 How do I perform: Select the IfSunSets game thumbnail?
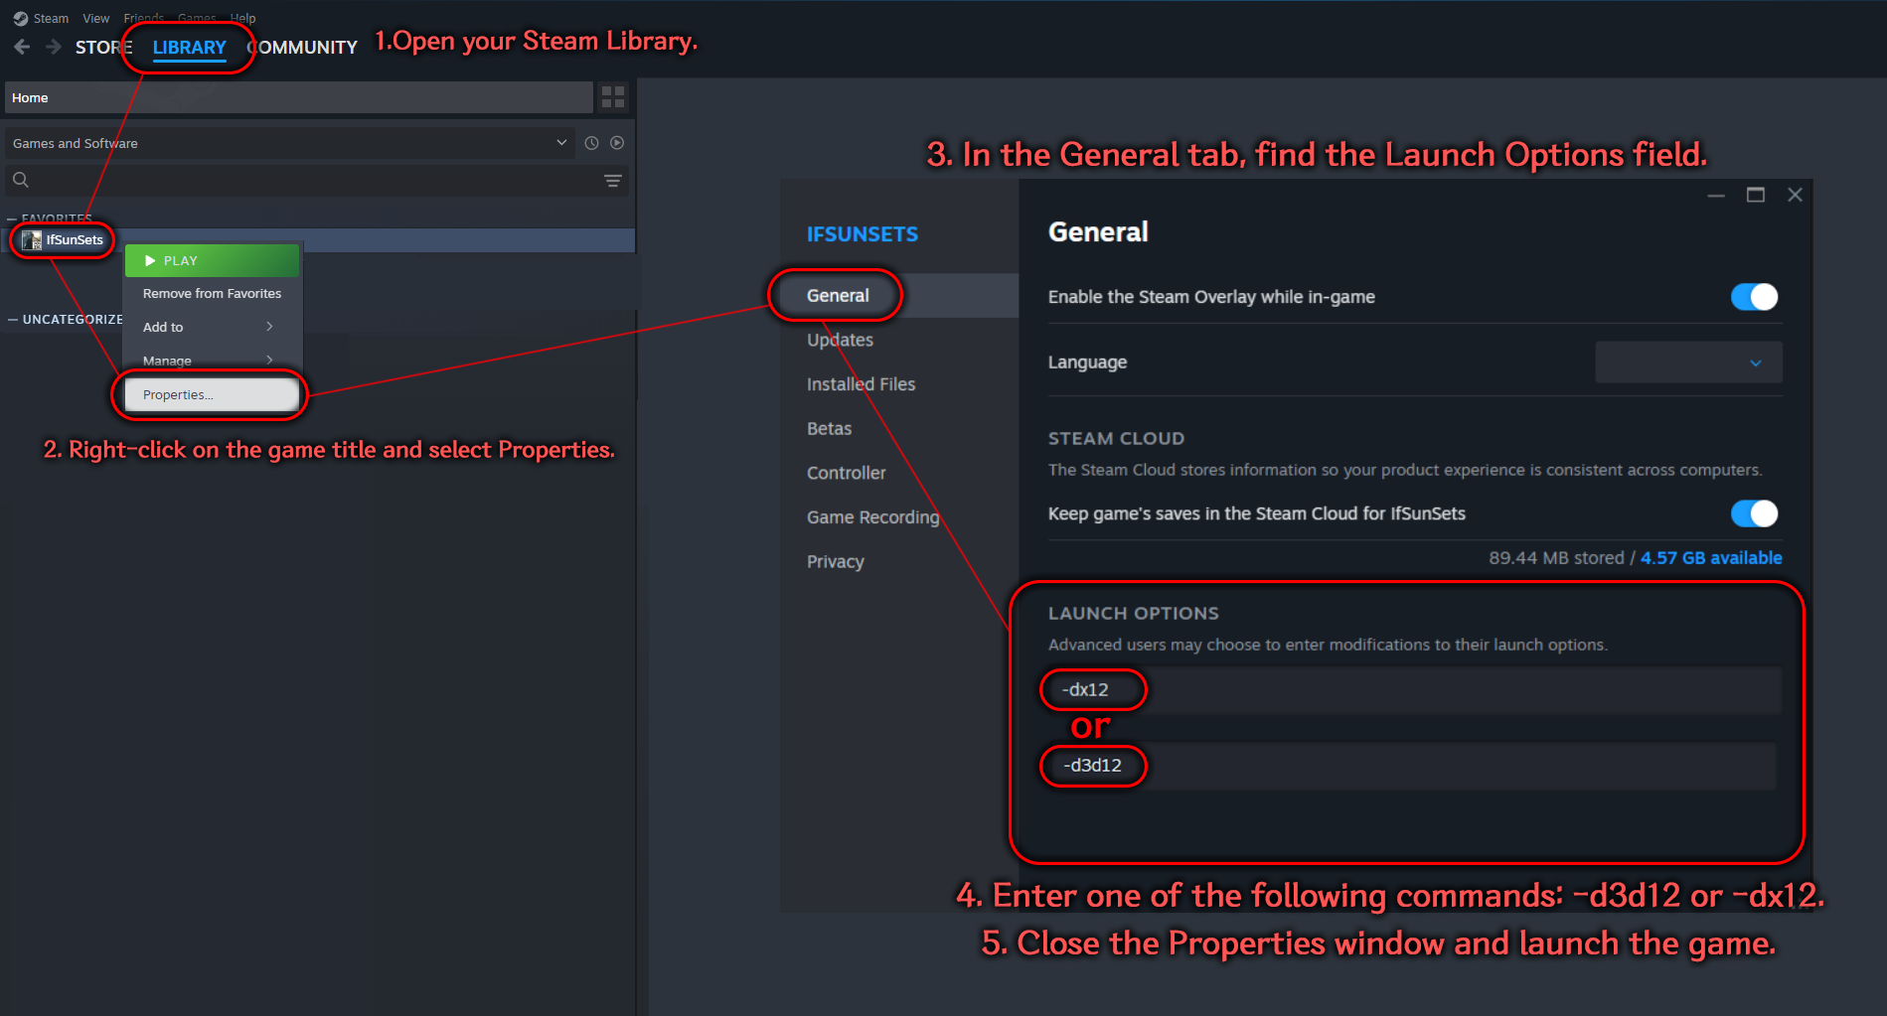[32, 239]
